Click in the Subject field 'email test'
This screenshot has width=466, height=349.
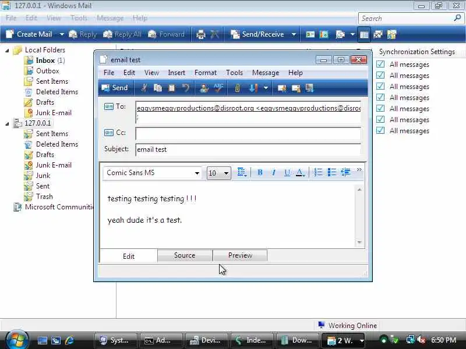coord(248,149)
